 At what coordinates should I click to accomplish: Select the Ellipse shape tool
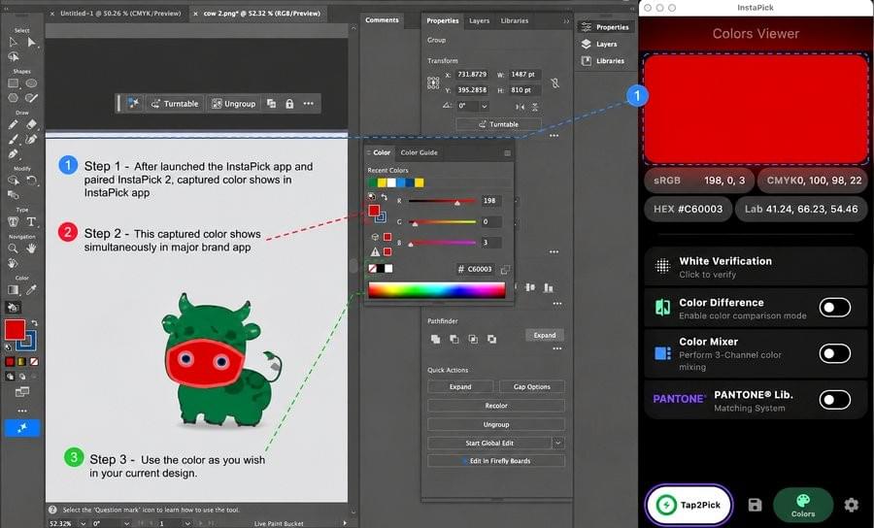click(32, 83)
